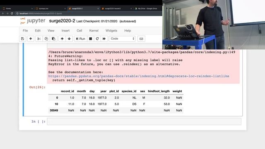Close the surveys.csv browser tab
The width and height of the screenshot is (265, 149).
65,8
